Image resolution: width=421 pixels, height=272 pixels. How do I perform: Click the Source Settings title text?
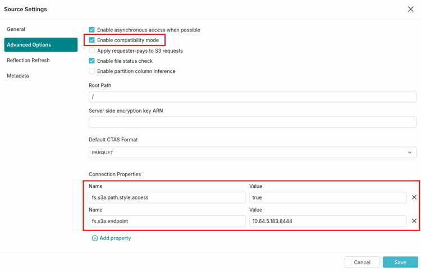[25, 9]
